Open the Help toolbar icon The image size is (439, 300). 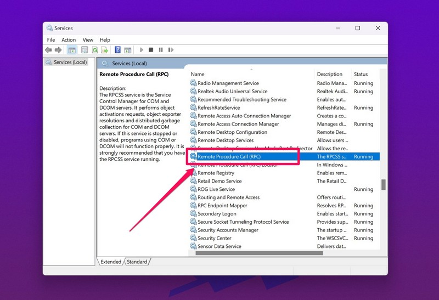[117, 50]
